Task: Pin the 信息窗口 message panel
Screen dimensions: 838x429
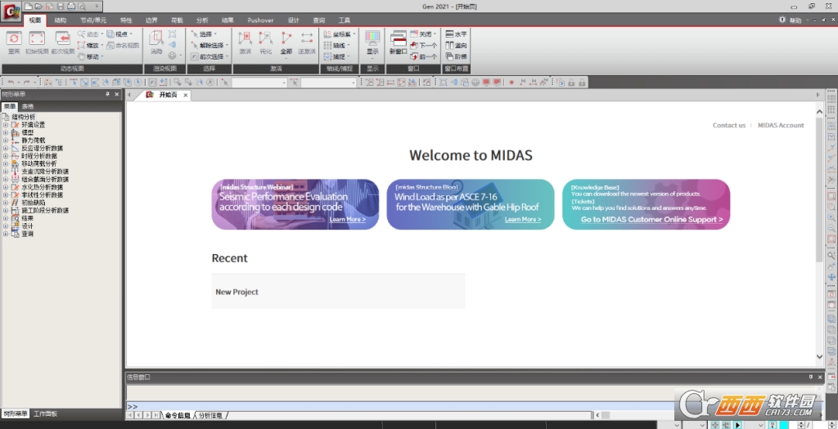Action: (x=811, y=377)
